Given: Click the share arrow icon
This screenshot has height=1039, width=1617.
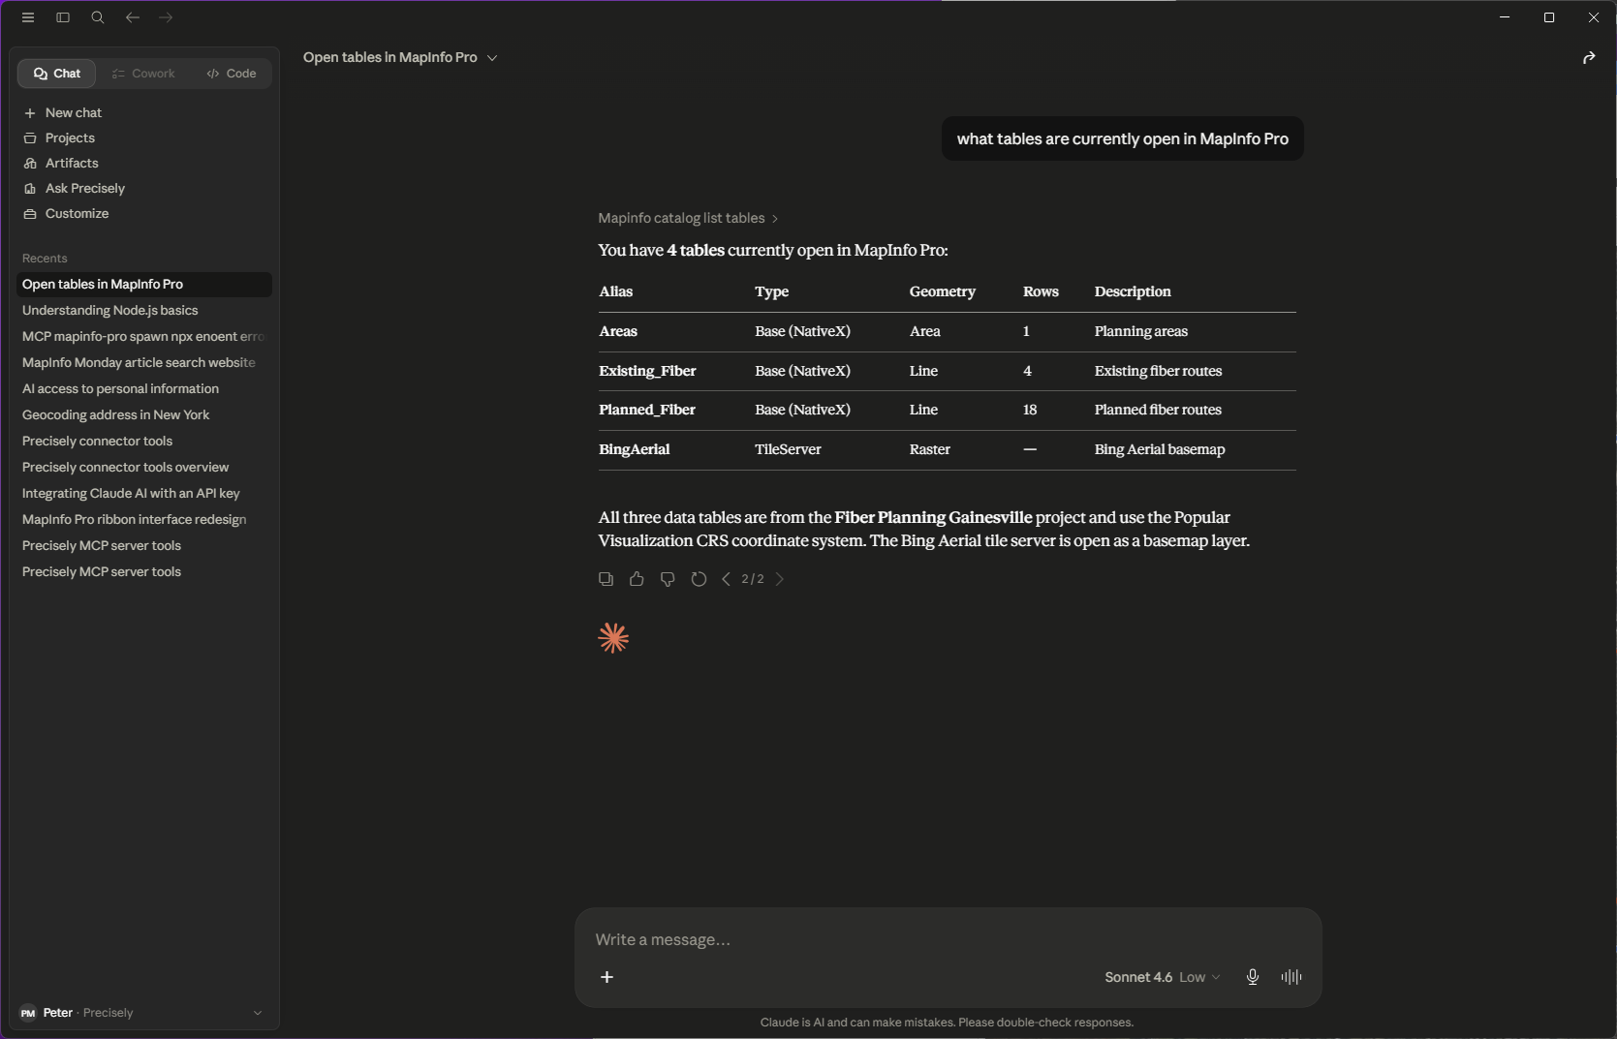Looking at the screenshot, I should [x=1589, y=58].
